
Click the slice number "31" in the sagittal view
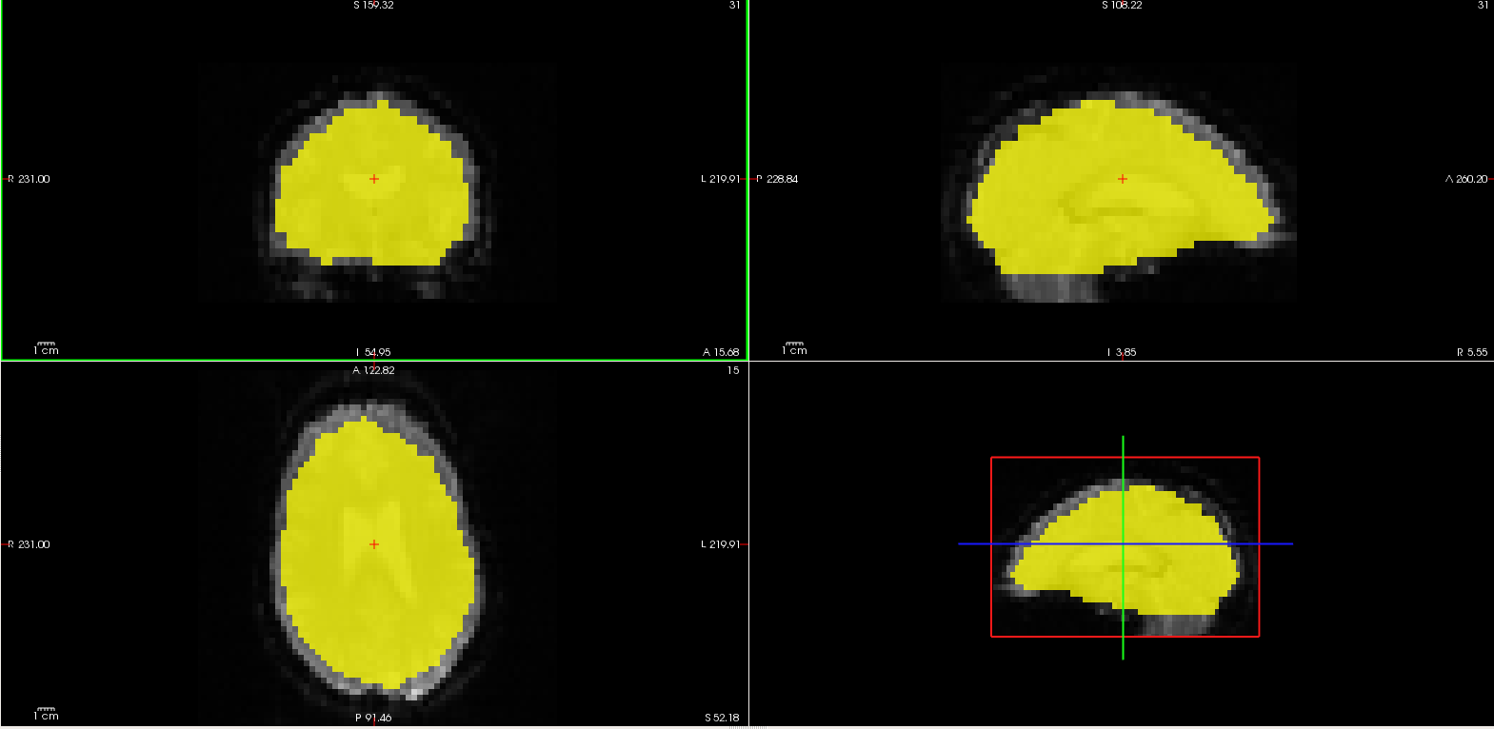coord(1483,6)
